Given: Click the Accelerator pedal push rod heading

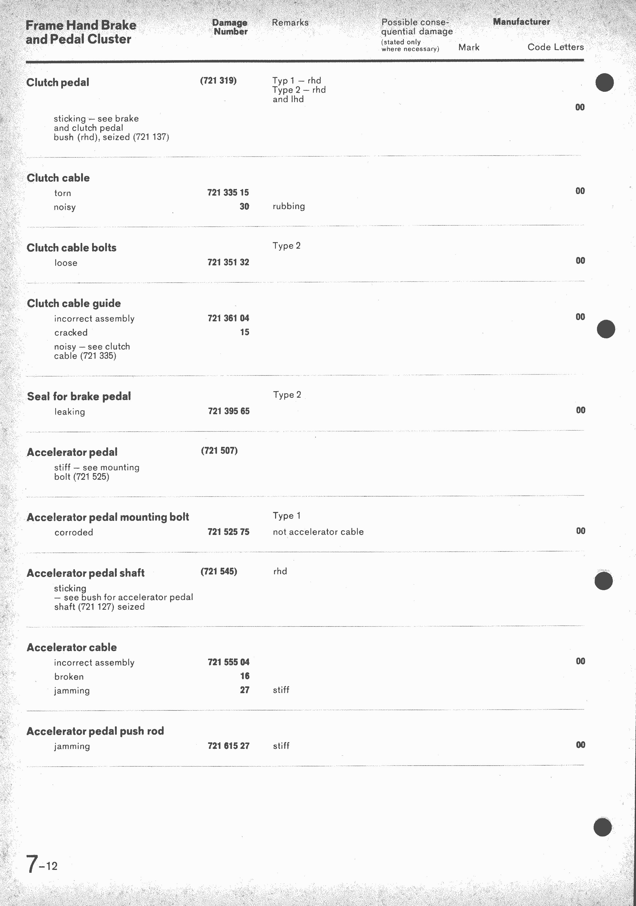Looking at the screenshot, I should click(95, 731).
